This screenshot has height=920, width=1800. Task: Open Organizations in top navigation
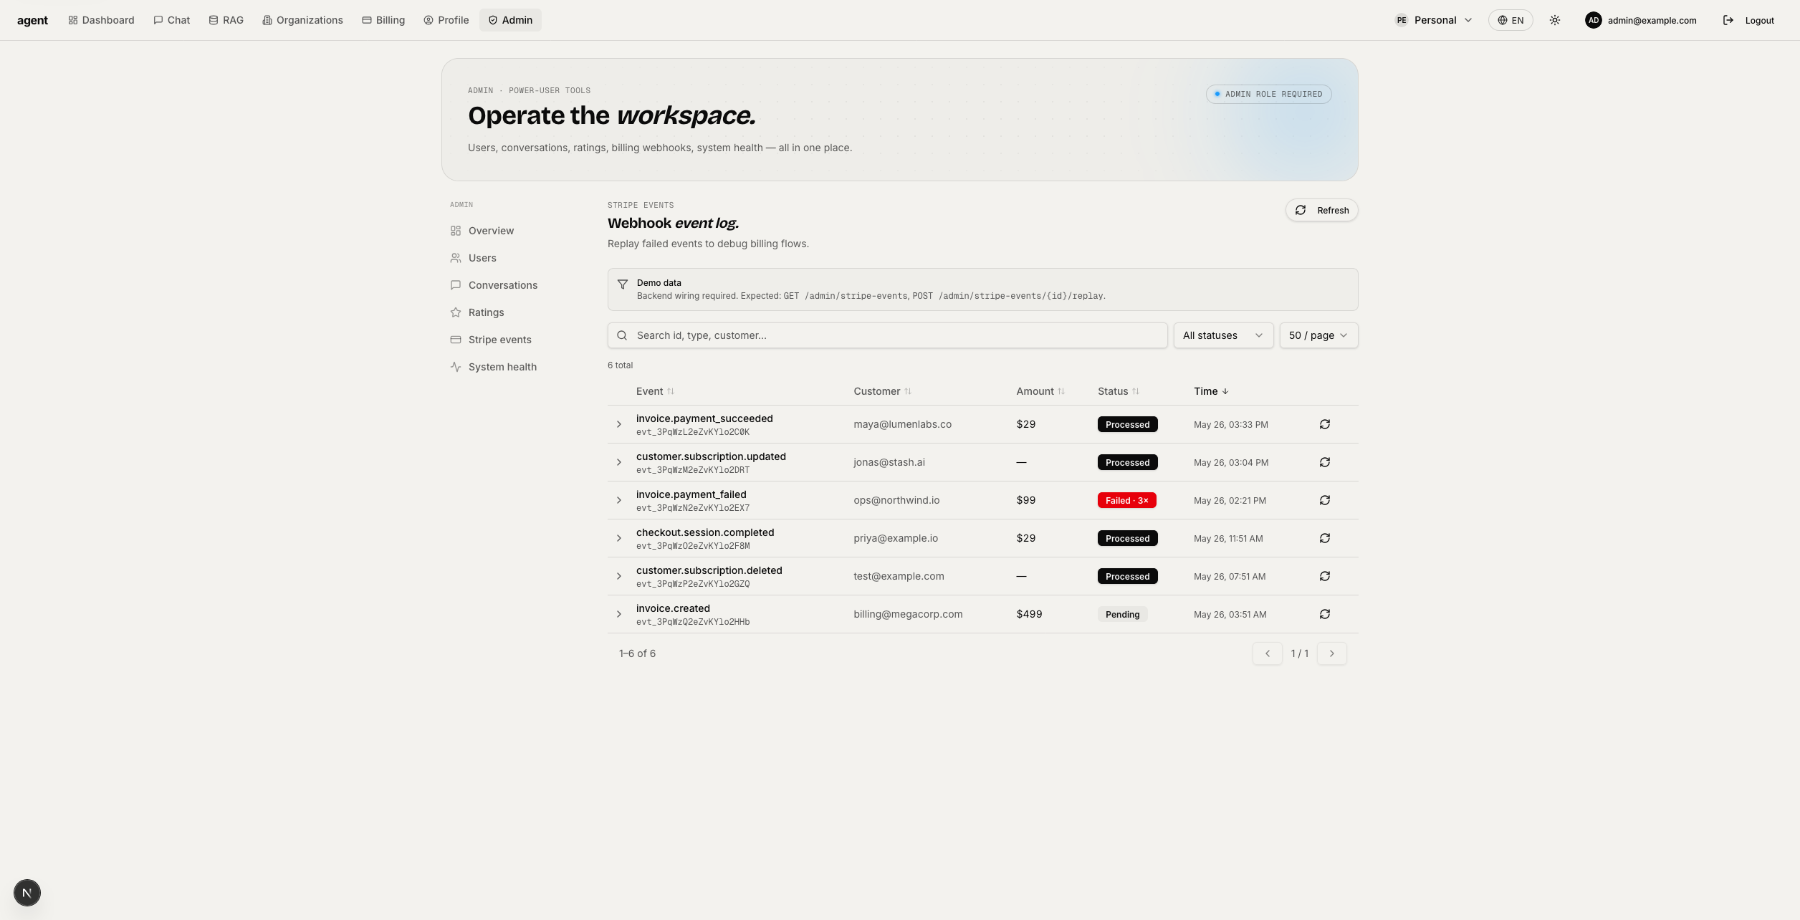tap(303, 20)
